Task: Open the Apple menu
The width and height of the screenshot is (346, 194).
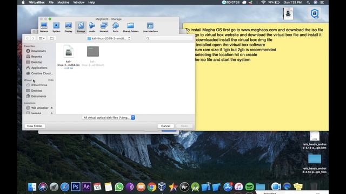Action: 23,2
